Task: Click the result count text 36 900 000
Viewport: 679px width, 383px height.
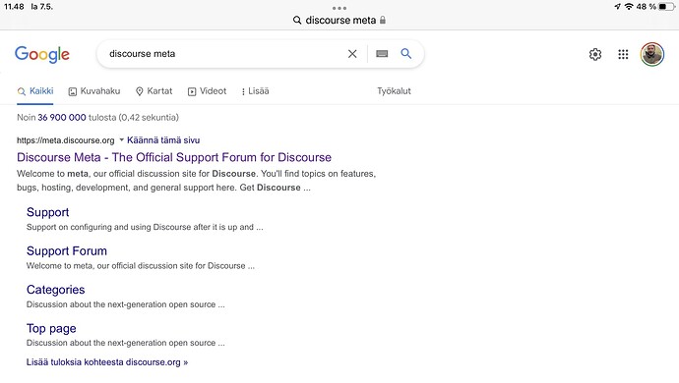Action: tap(61, 117)
